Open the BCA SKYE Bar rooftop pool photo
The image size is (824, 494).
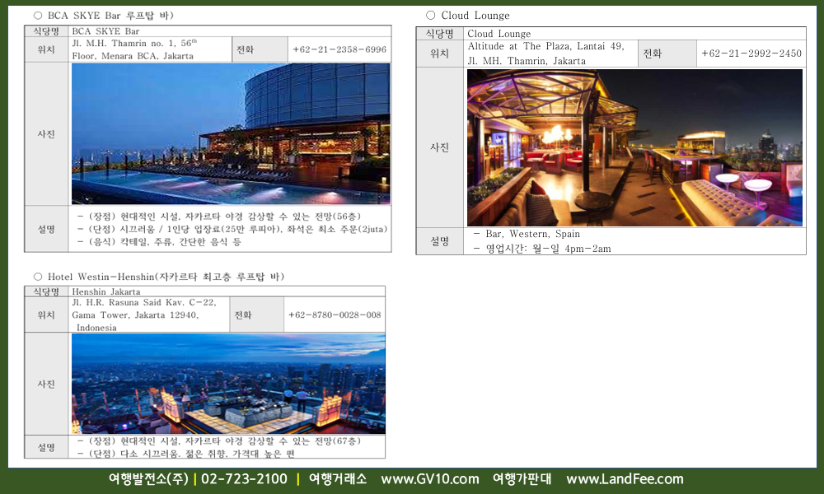tap(231, 134)
